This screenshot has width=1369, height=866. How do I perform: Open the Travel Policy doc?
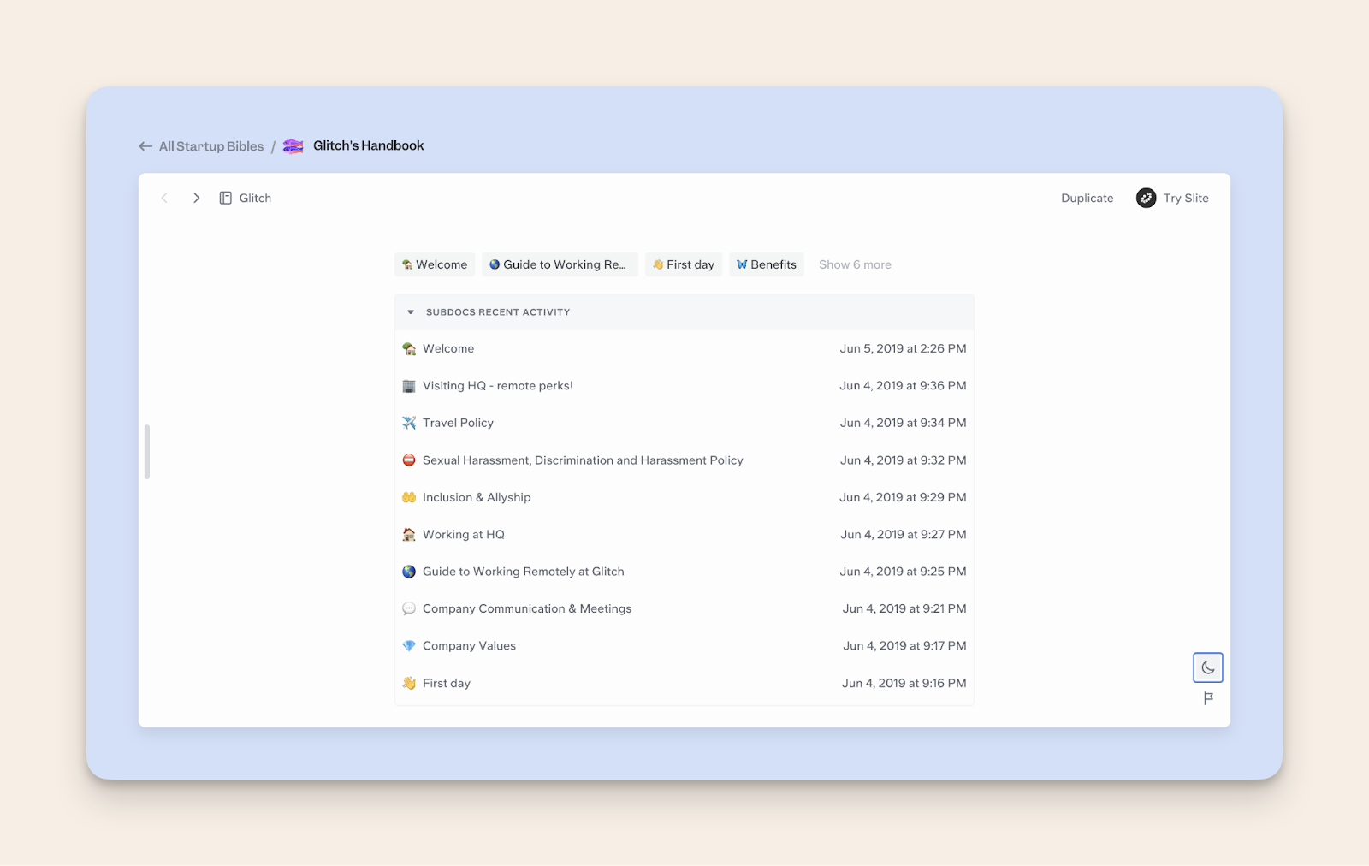[x=684, y=423]
